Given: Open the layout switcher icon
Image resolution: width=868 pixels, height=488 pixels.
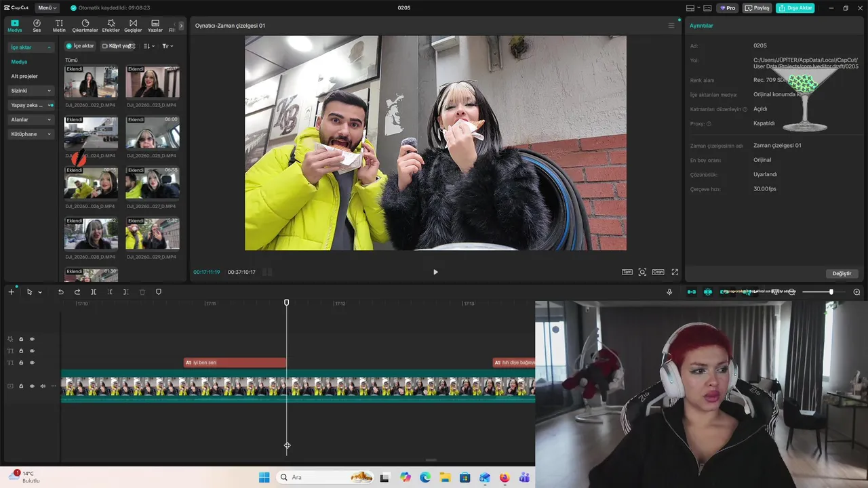Looking at the screenshot, I should click(692, 8).
